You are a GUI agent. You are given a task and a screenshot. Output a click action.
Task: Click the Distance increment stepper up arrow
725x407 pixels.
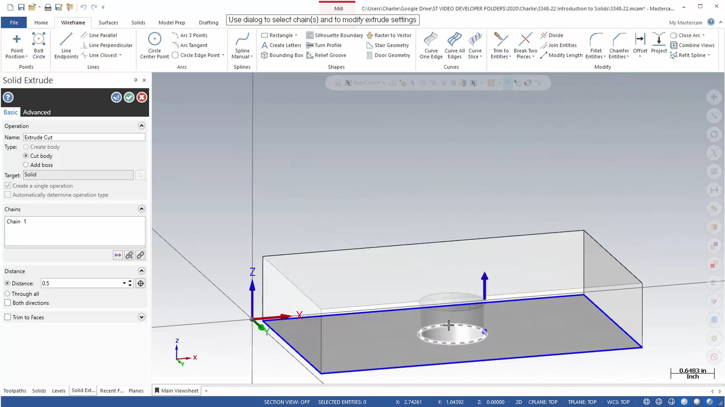pos(130,281)
